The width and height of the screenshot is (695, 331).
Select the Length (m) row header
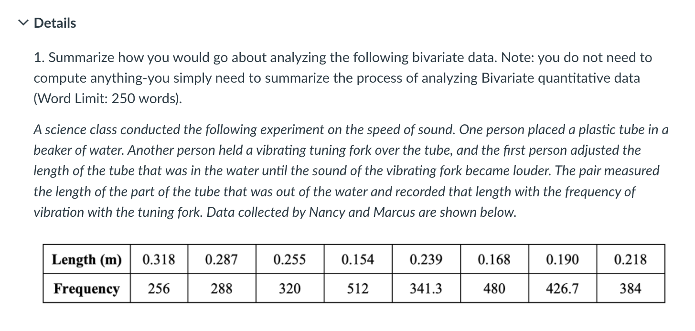pos(86,260)
